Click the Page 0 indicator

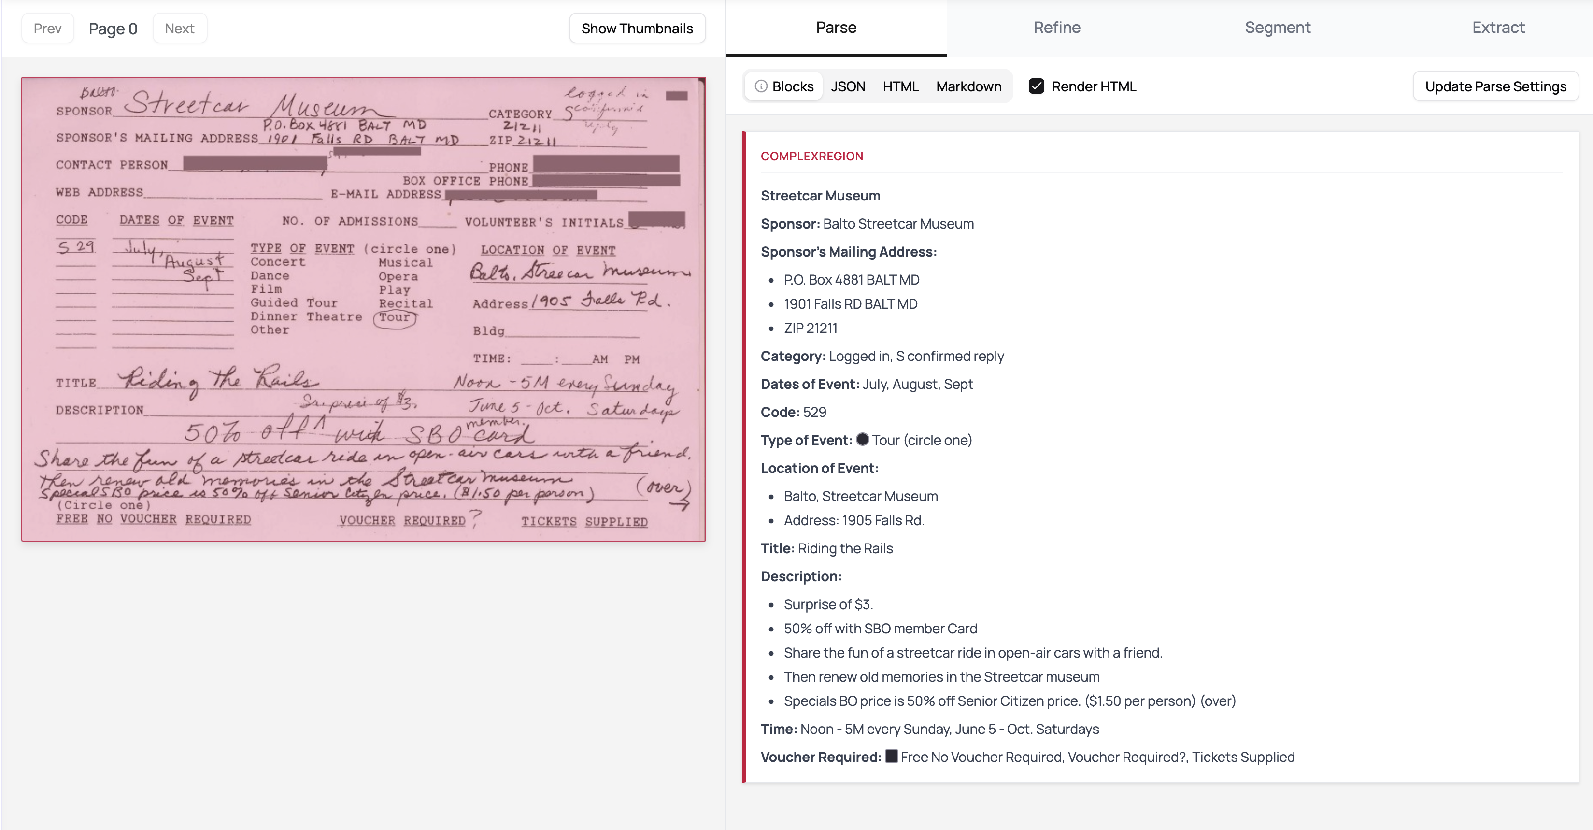point(113,29)
